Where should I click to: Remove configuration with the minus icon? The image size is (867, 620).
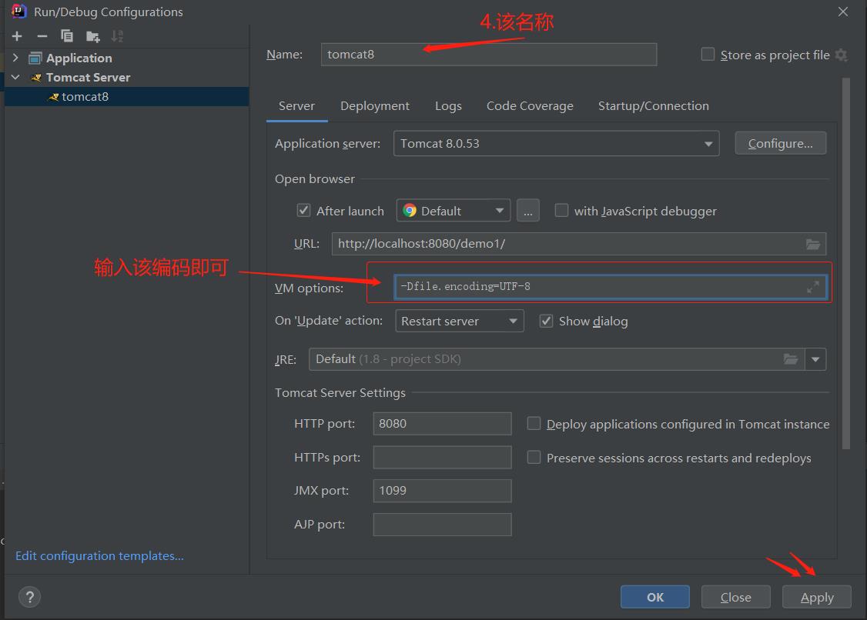[x=42, y=36]
